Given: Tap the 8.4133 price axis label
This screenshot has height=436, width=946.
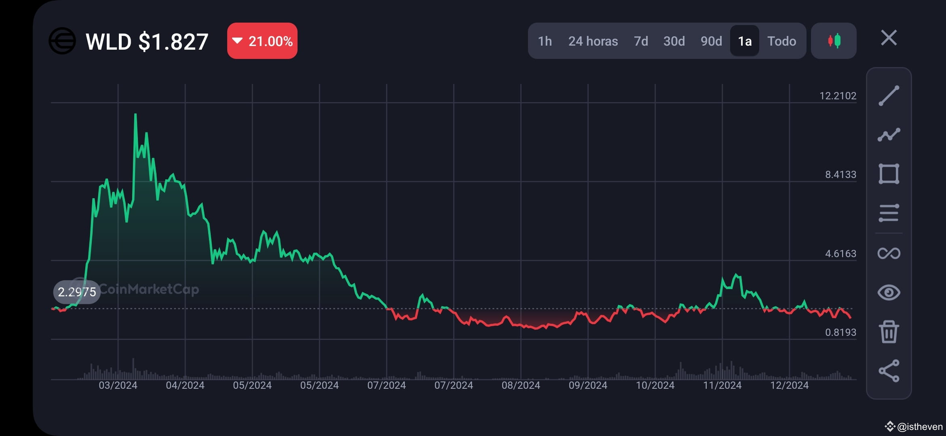Looking at the screenshot, I should pyautogui.click(x=840, y=175).
